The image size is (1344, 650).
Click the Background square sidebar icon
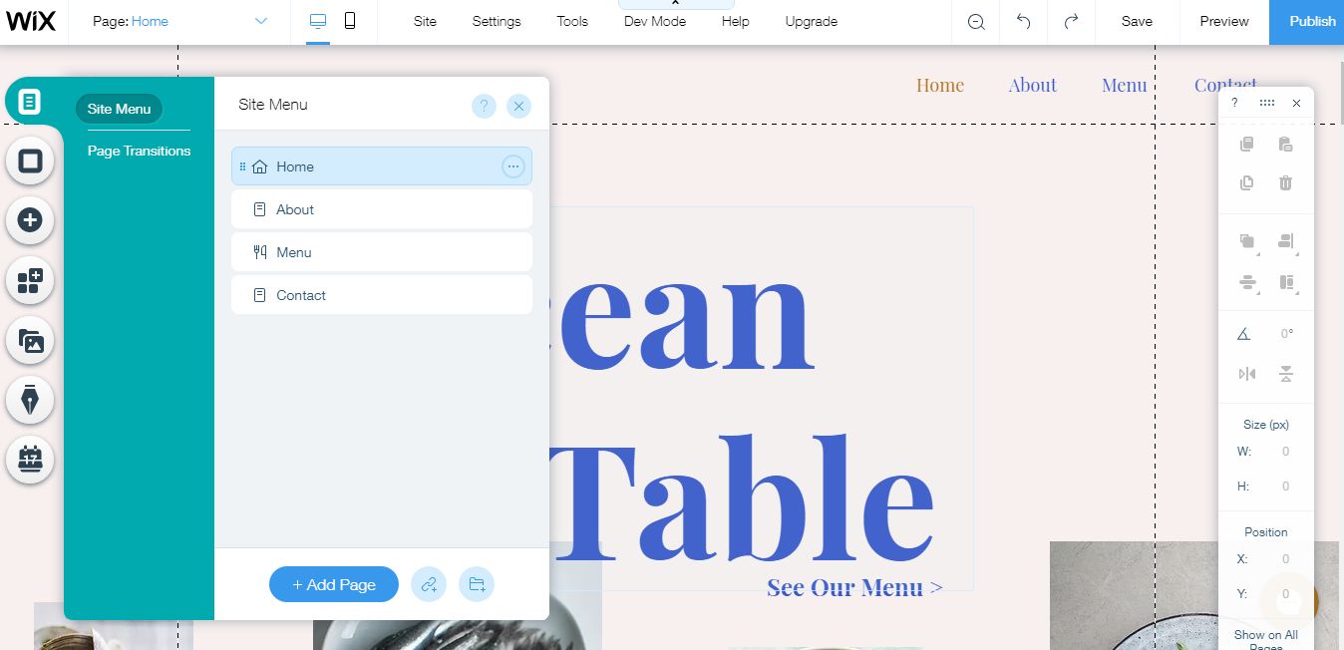point(30,161)
